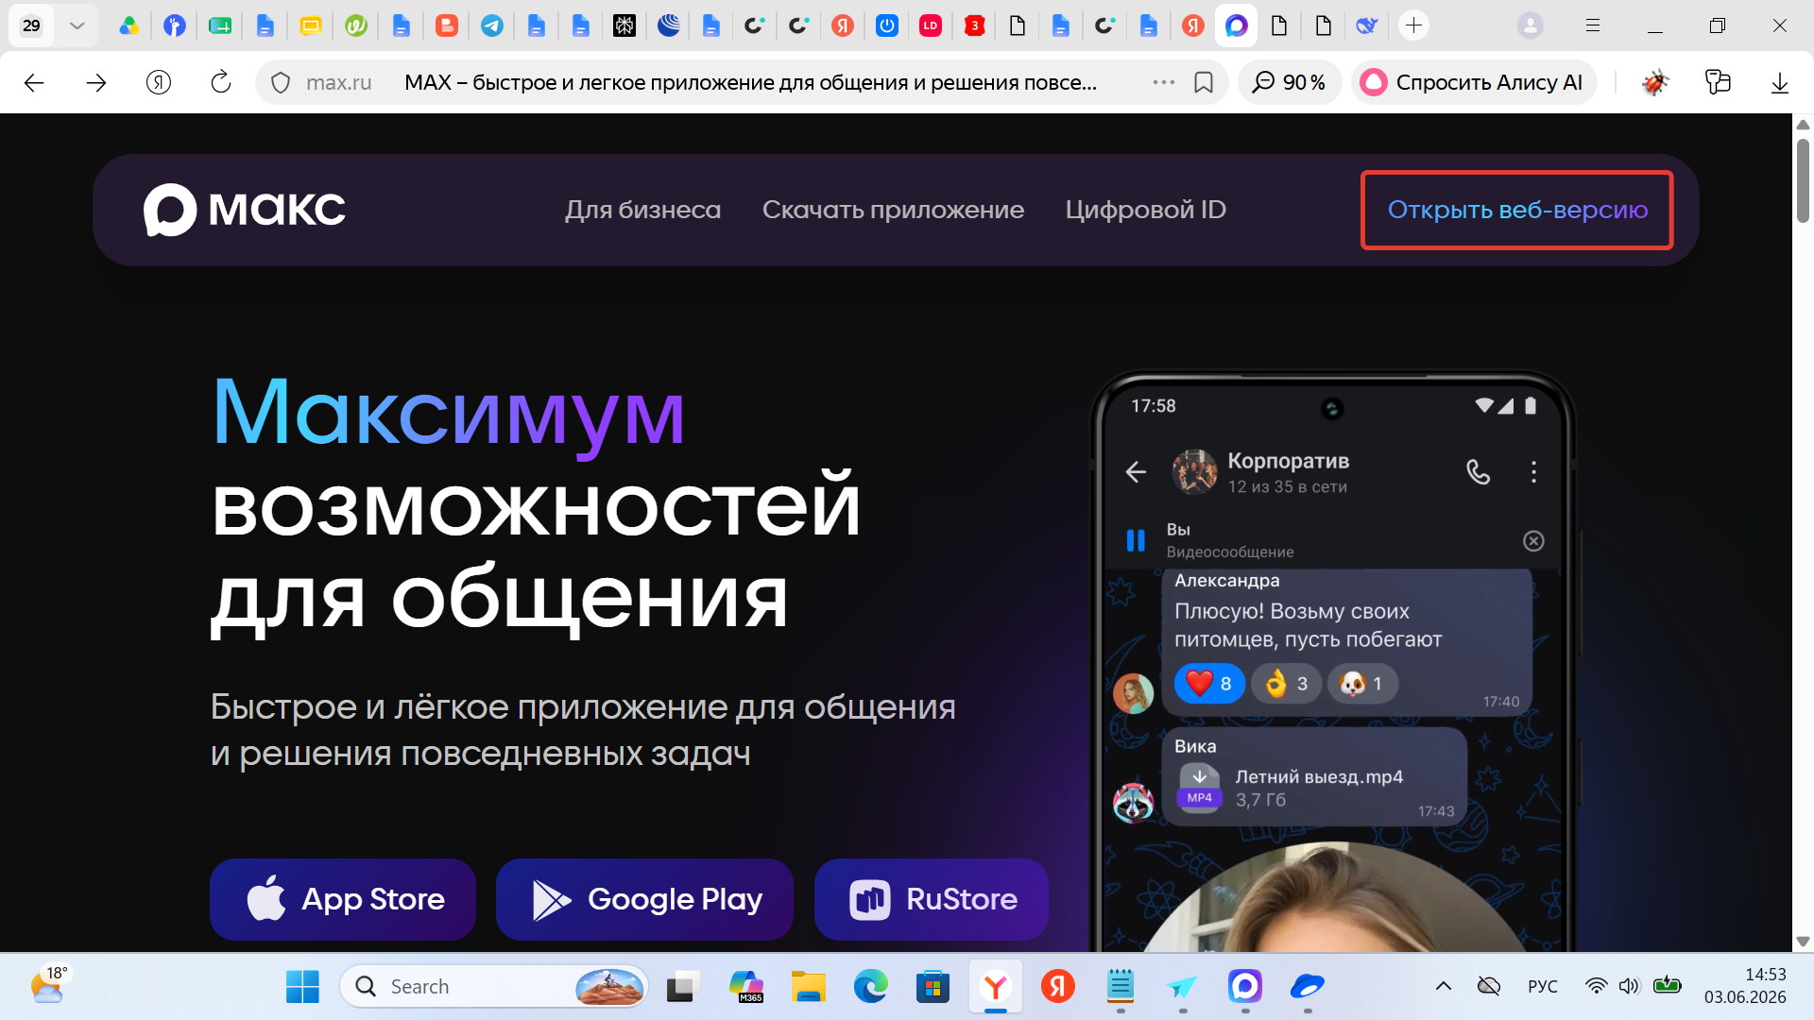Open the MAX app on the taskbar
The image size is (1814, 1020).
point(1245,987)
